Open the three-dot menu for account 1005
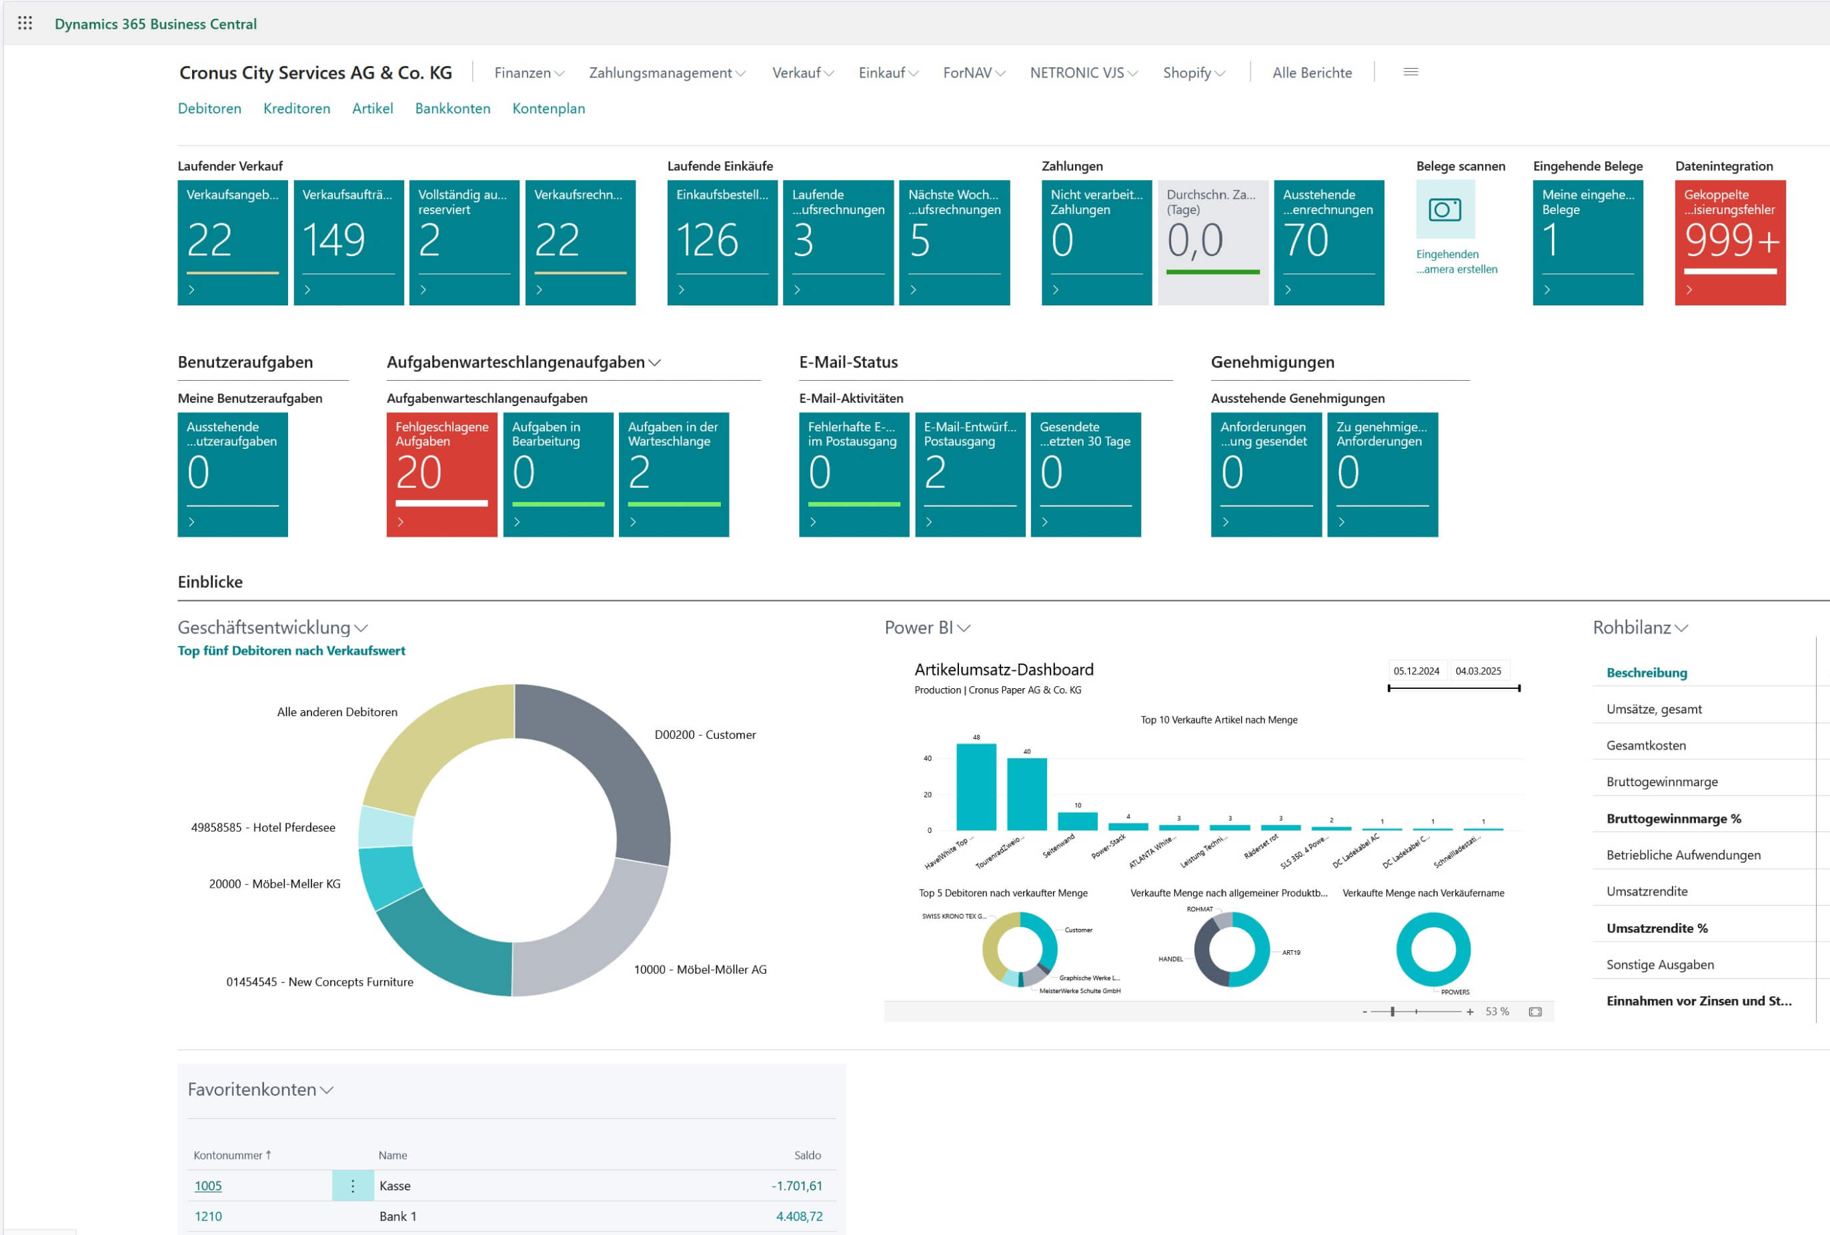 [353, 1186]
